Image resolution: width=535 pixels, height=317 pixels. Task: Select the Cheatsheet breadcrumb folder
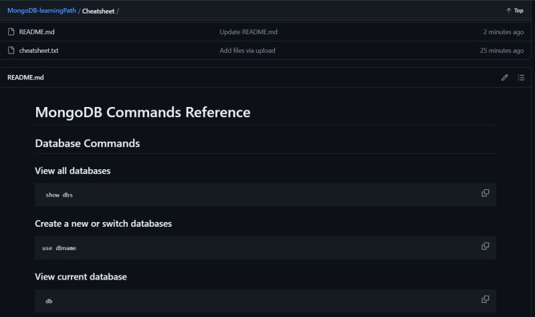98,11
